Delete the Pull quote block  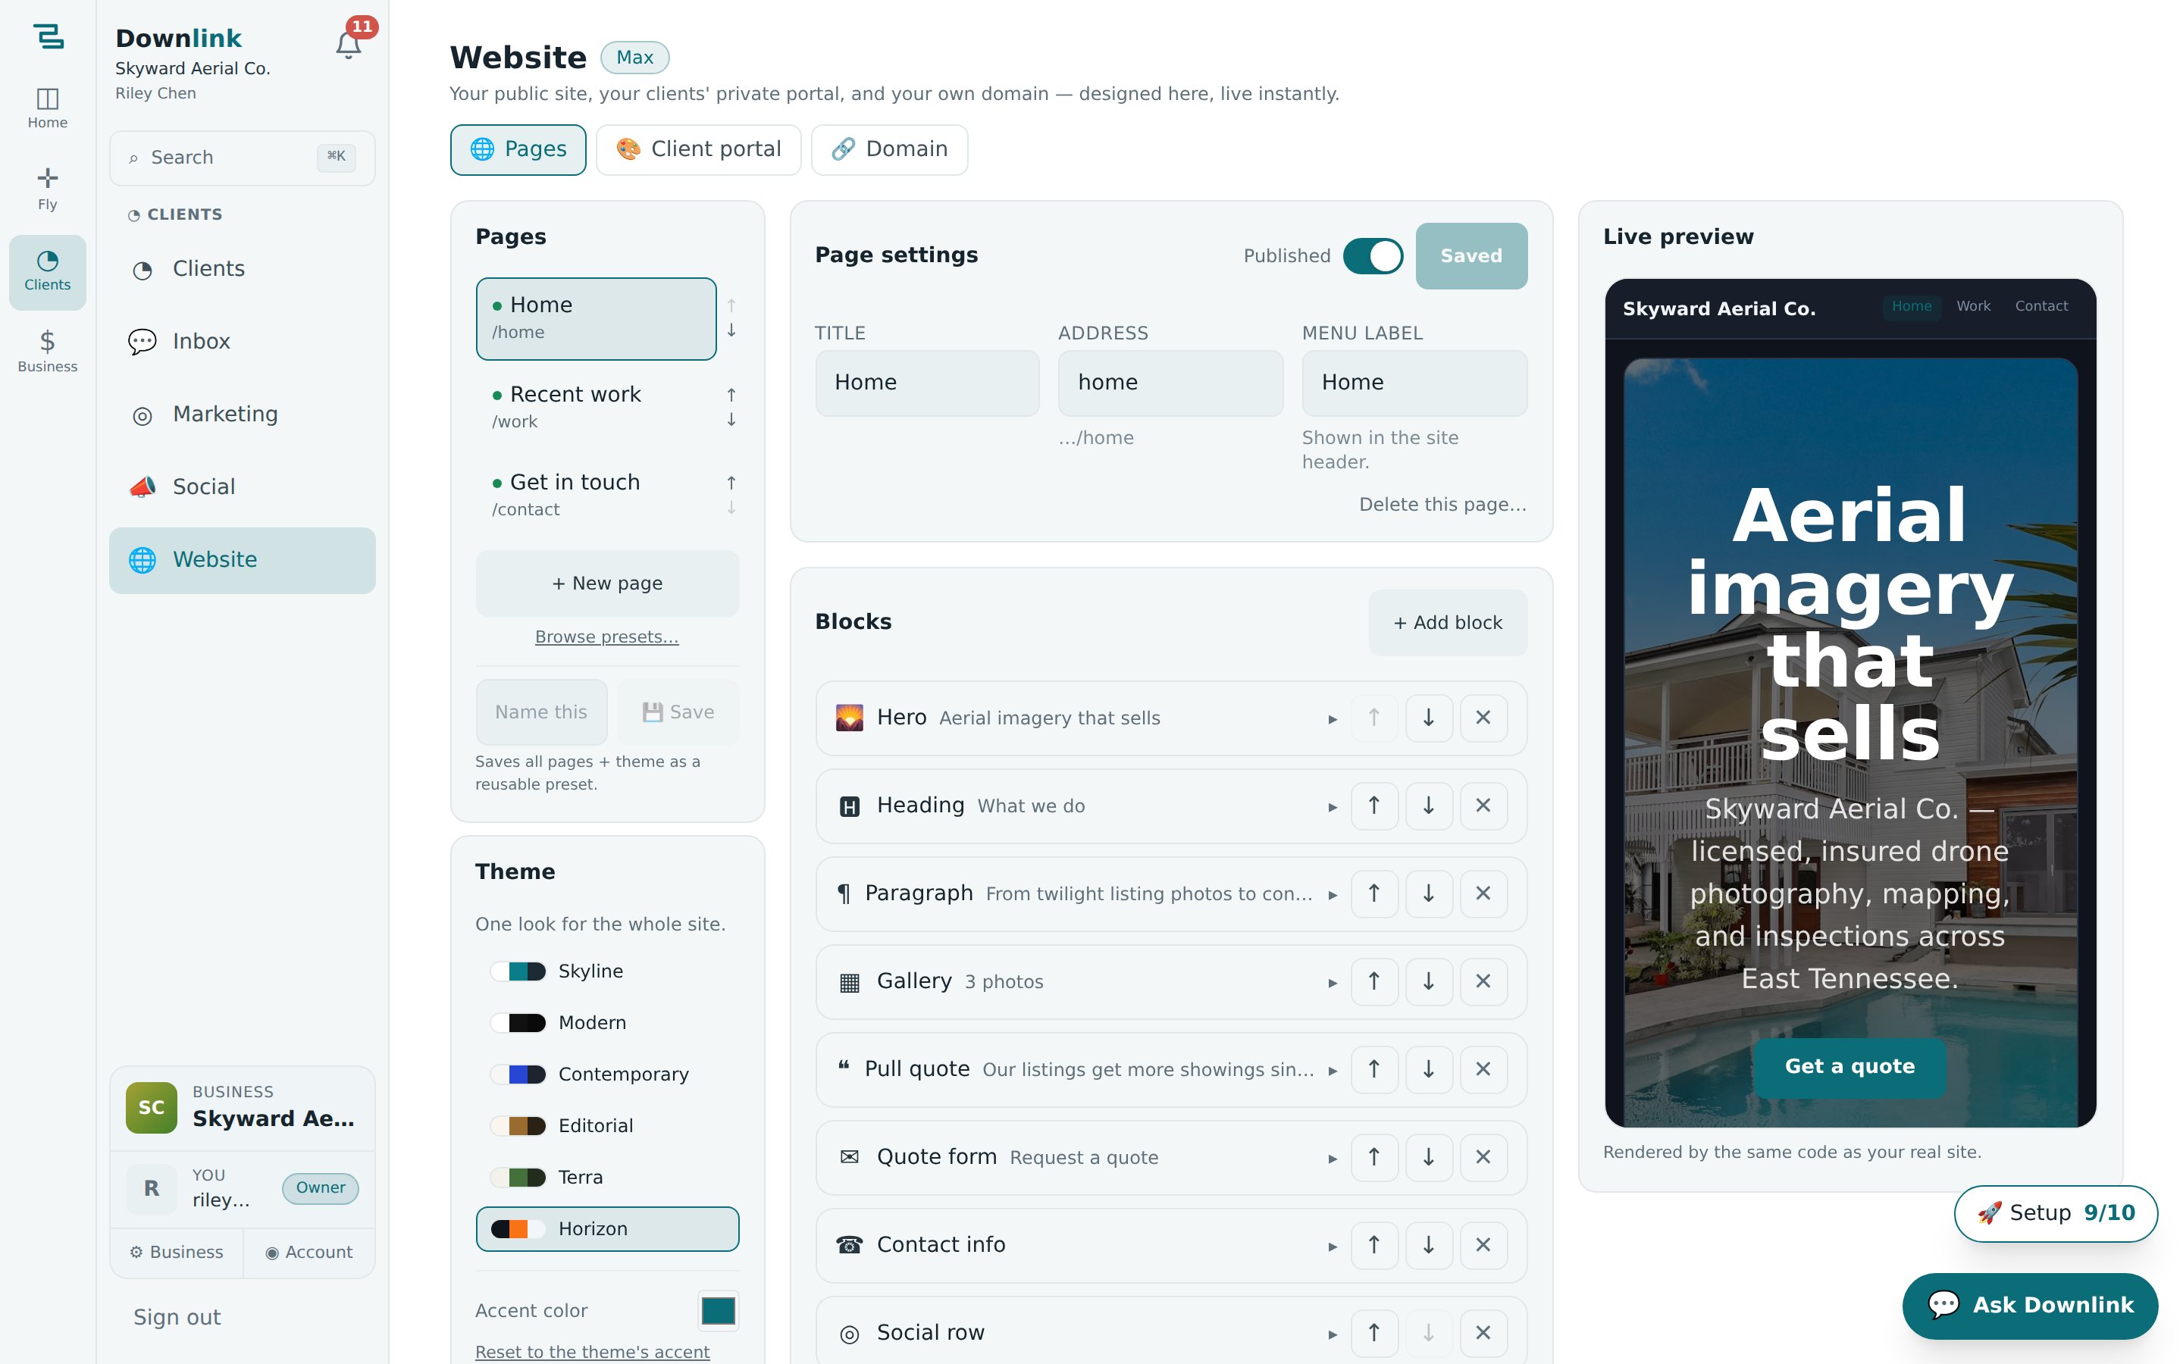coord(1483,1069)
